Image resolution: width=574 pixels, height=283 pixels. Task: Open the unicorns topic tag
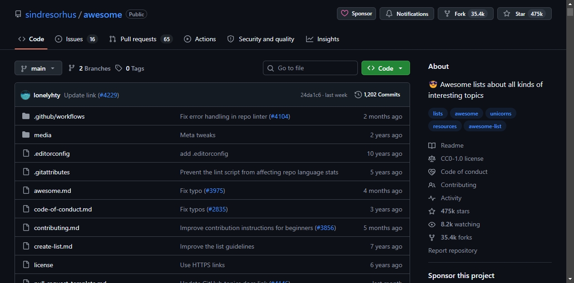(x=500, y=114)
